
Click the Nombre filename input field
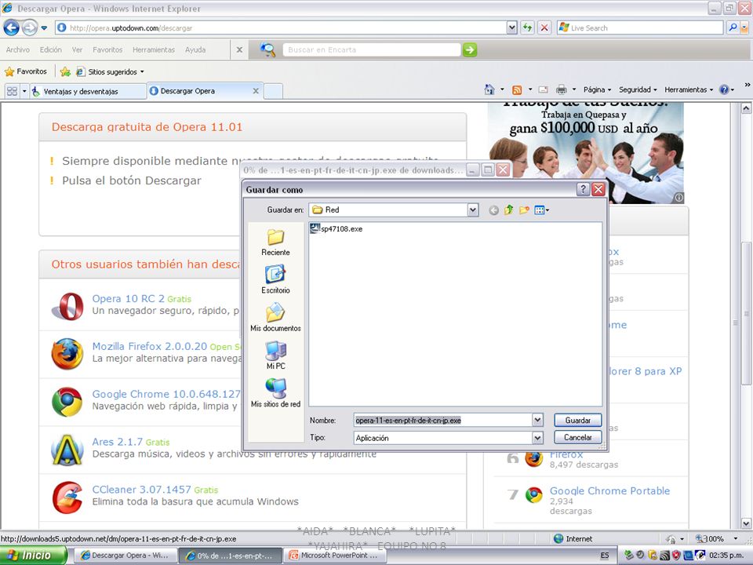click(x=442, y=420)
